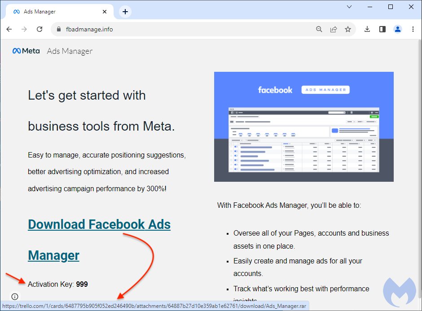Screen dimensions: 422x311
Task: Click "With Facebook Ads Manager, you'll be able to" text
Action: click(289, 205)
